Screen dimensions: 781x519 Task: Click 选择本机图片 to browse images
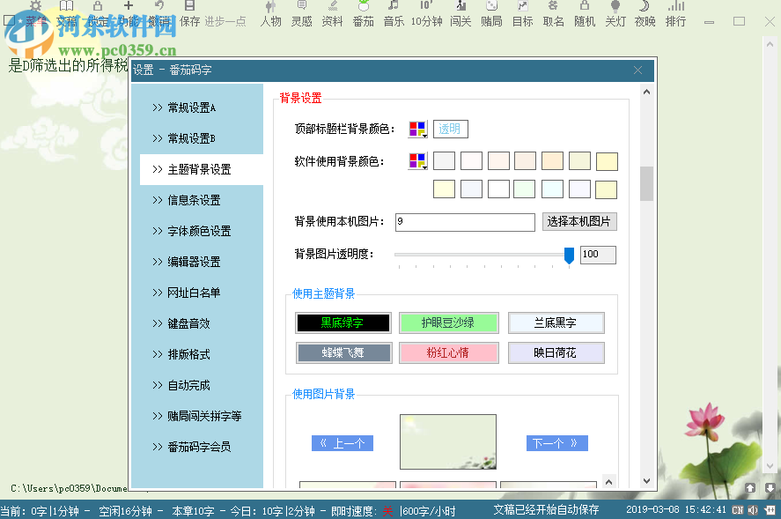579,222
